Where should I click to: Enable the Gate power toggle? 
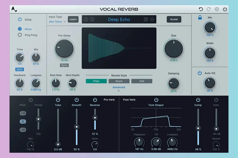(216, 100)
